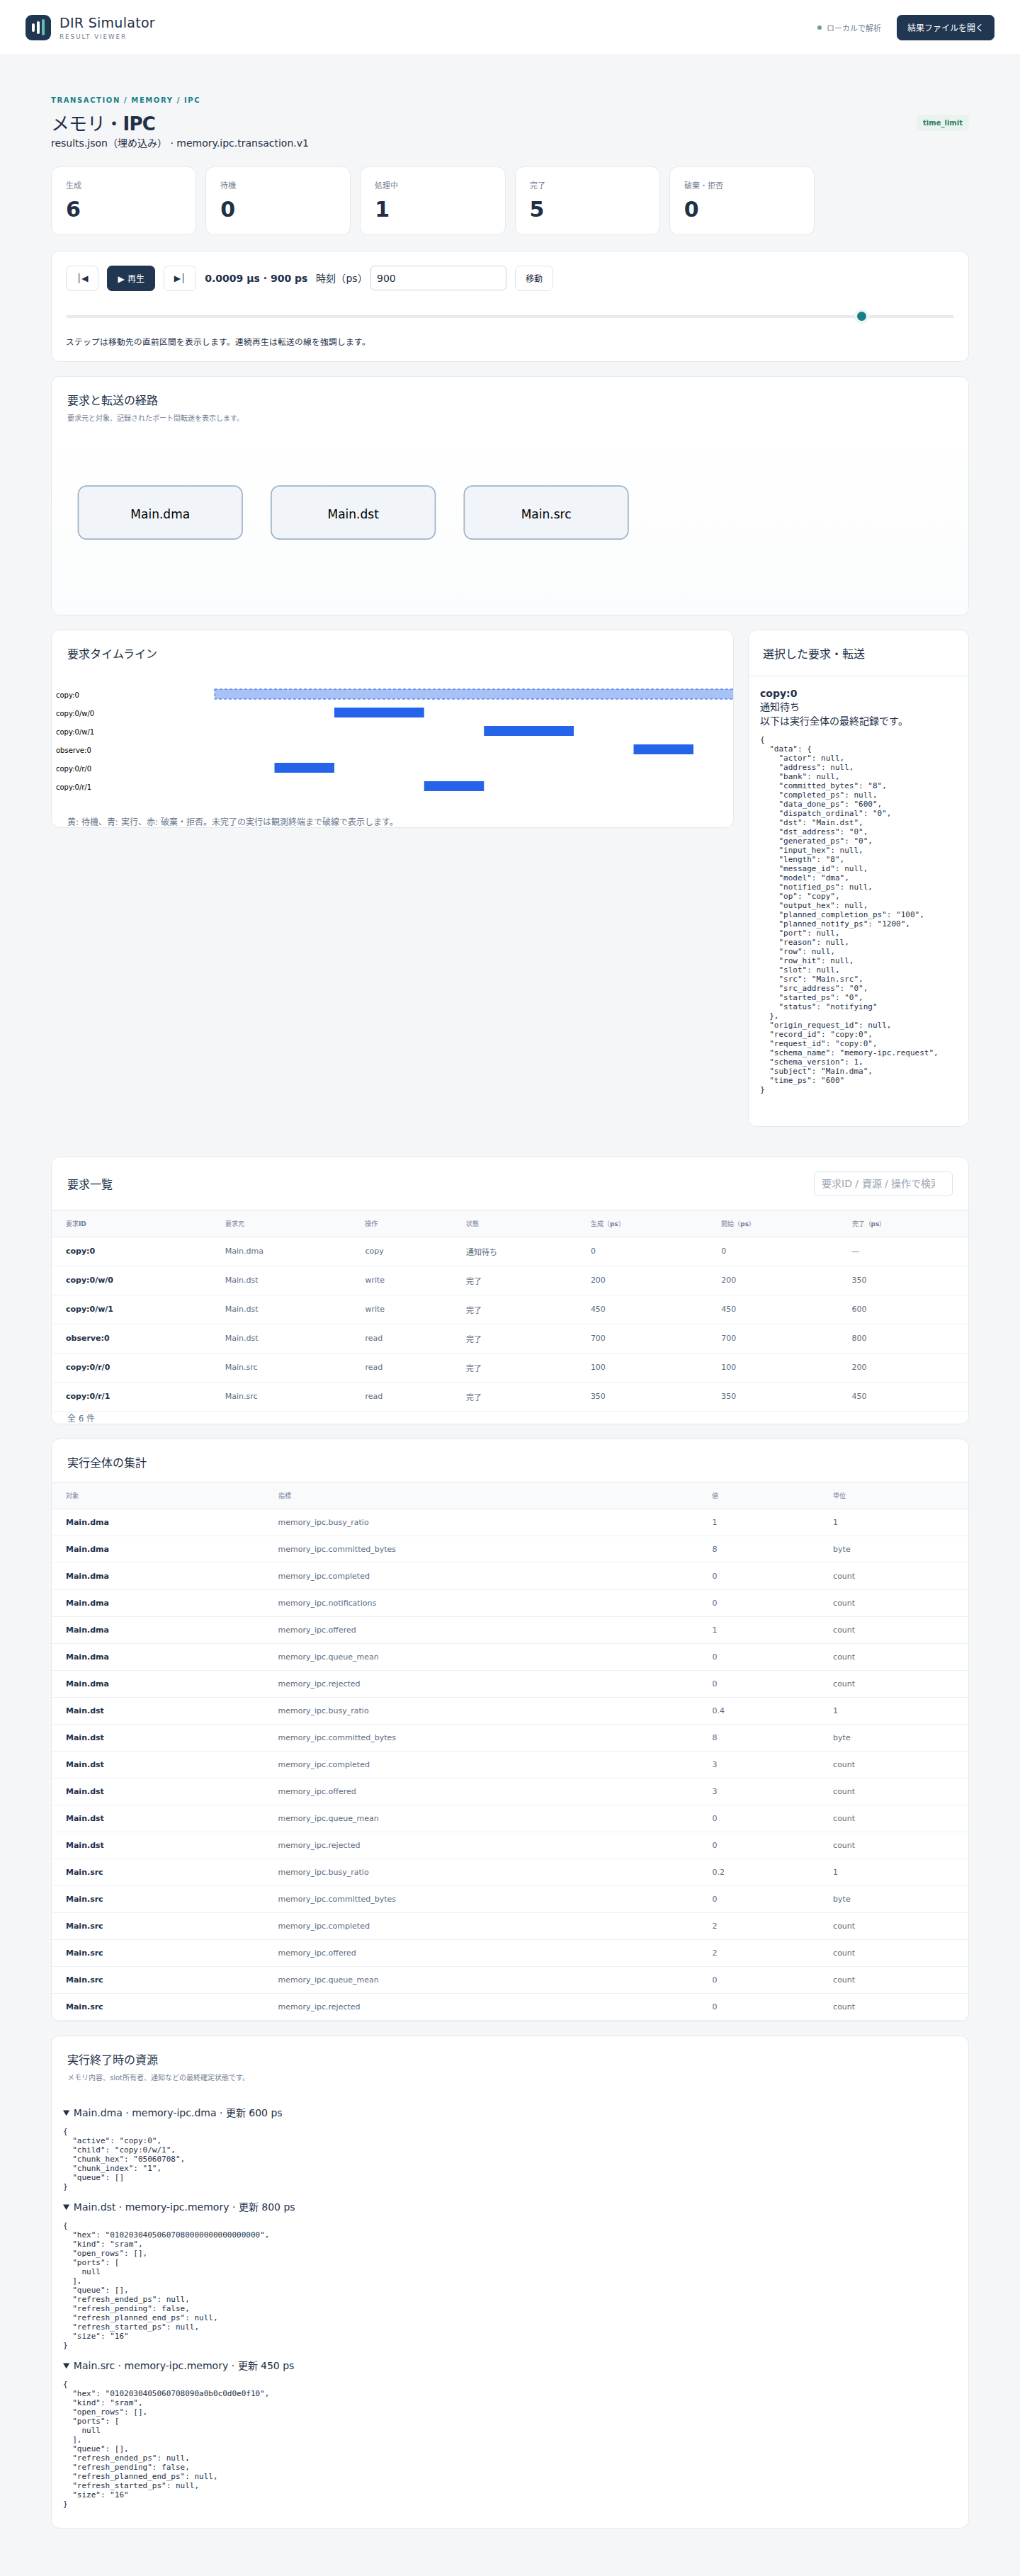Step forward to next event
The width and height of the screenshot is (1020, 2576).
click(179, 278)
